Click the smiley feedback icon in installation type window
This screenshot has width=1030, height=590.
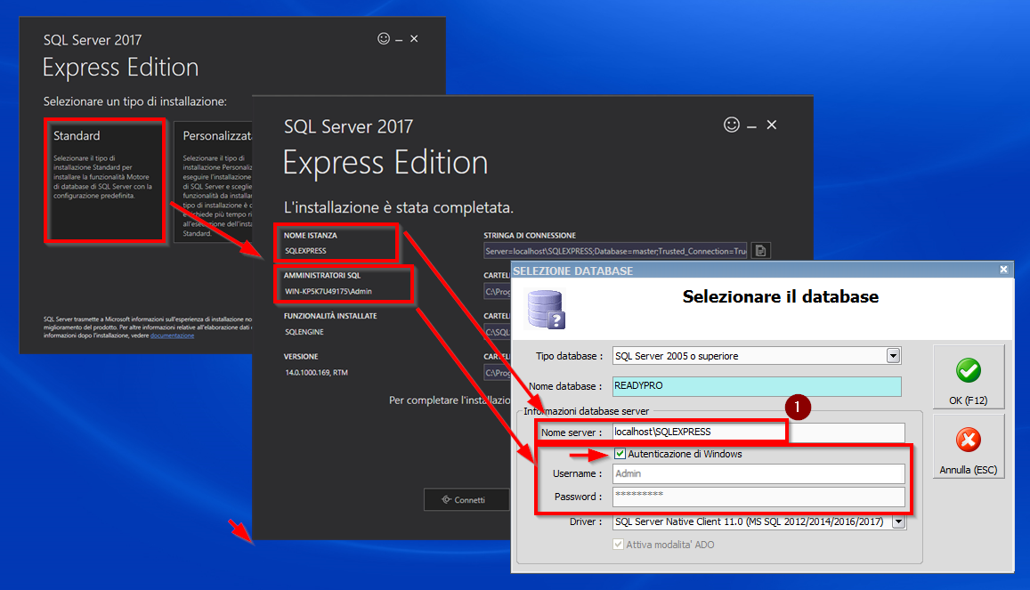tap(384, 39)
